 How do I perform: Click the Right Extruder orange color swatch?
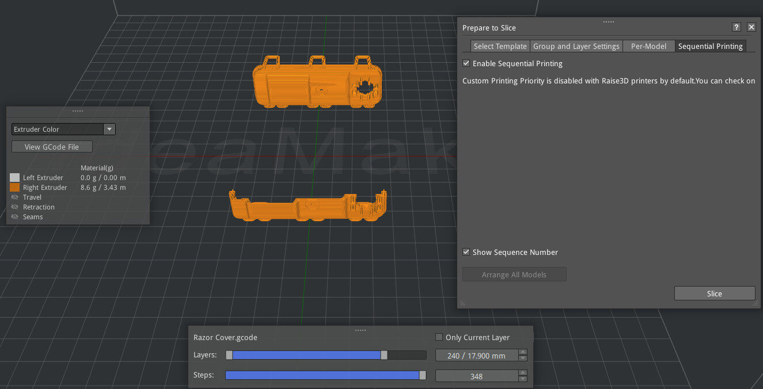[15, 188]
